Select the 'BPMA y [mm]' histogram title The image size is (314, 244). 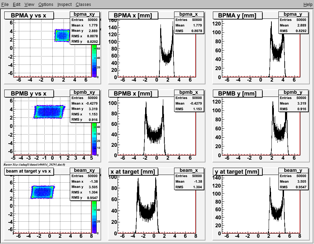tap(238, 15)
